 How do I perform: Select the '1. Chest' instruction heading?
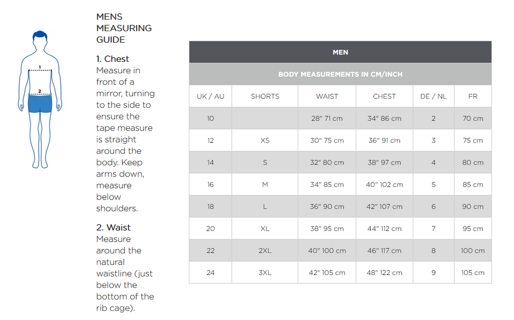112,59
